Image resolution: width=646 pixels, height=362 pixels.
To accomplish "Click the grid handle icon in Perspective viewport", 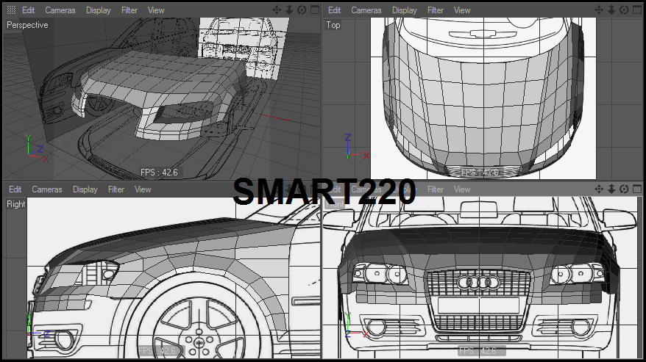I will click(x=11, y=10).
